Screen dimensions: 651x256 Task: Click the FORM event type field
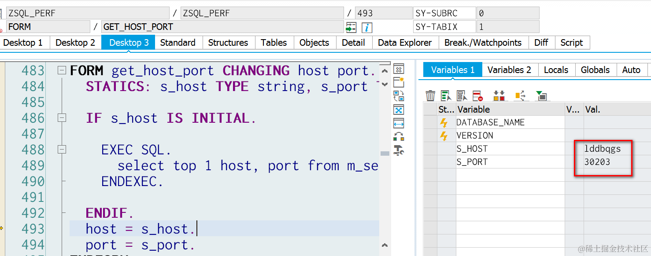pos(48,27)
